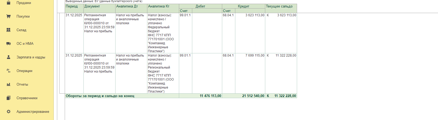The width and height of the screenshot is (438, 120).
Task: Click the Аналитика Дт column header
Action: tap(127, 6)
